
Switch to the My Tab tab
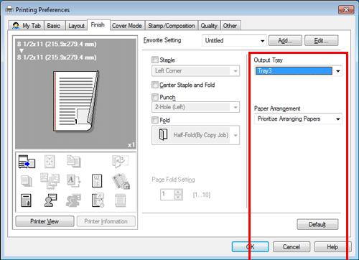pos(27,26)
